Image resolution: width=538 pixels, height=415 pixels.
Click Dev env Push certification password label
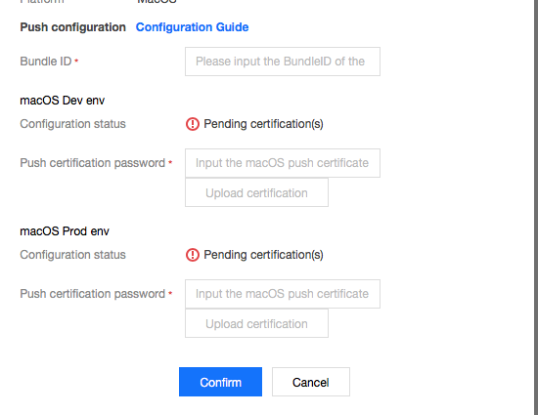(93, 163)
